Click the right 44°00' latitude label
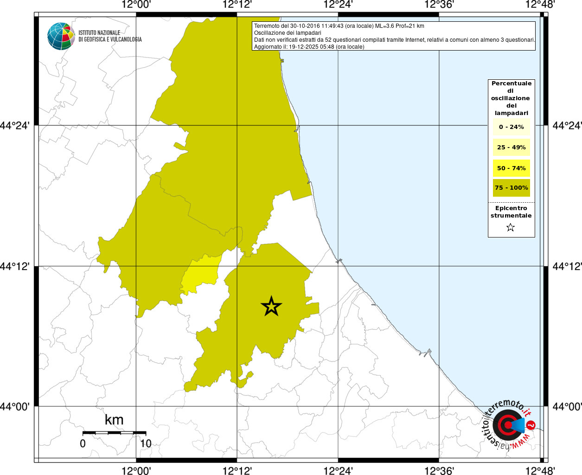Image resolution: width=582 pixels, height=475 pixels. tap(566, 407)
